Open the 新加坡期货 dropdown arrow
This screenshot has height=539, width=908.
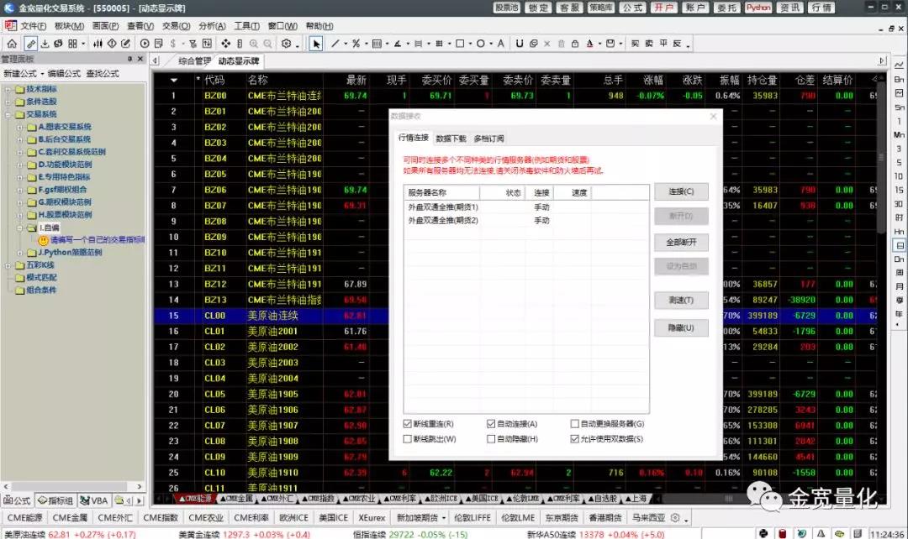coord(444,518)
